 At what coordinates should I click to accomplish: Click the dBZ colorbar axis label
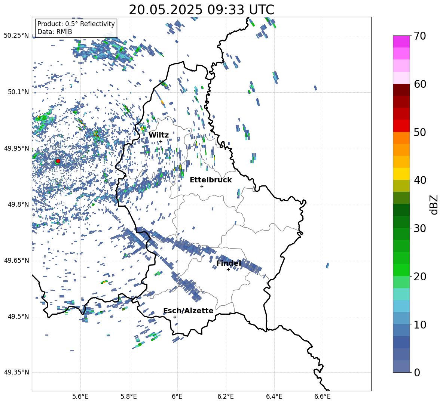[434, 204]
